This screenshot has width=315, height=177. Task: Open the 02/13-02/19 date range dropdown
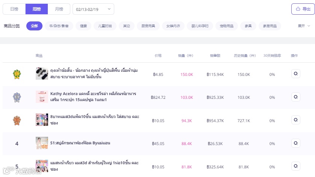point(93,9)
